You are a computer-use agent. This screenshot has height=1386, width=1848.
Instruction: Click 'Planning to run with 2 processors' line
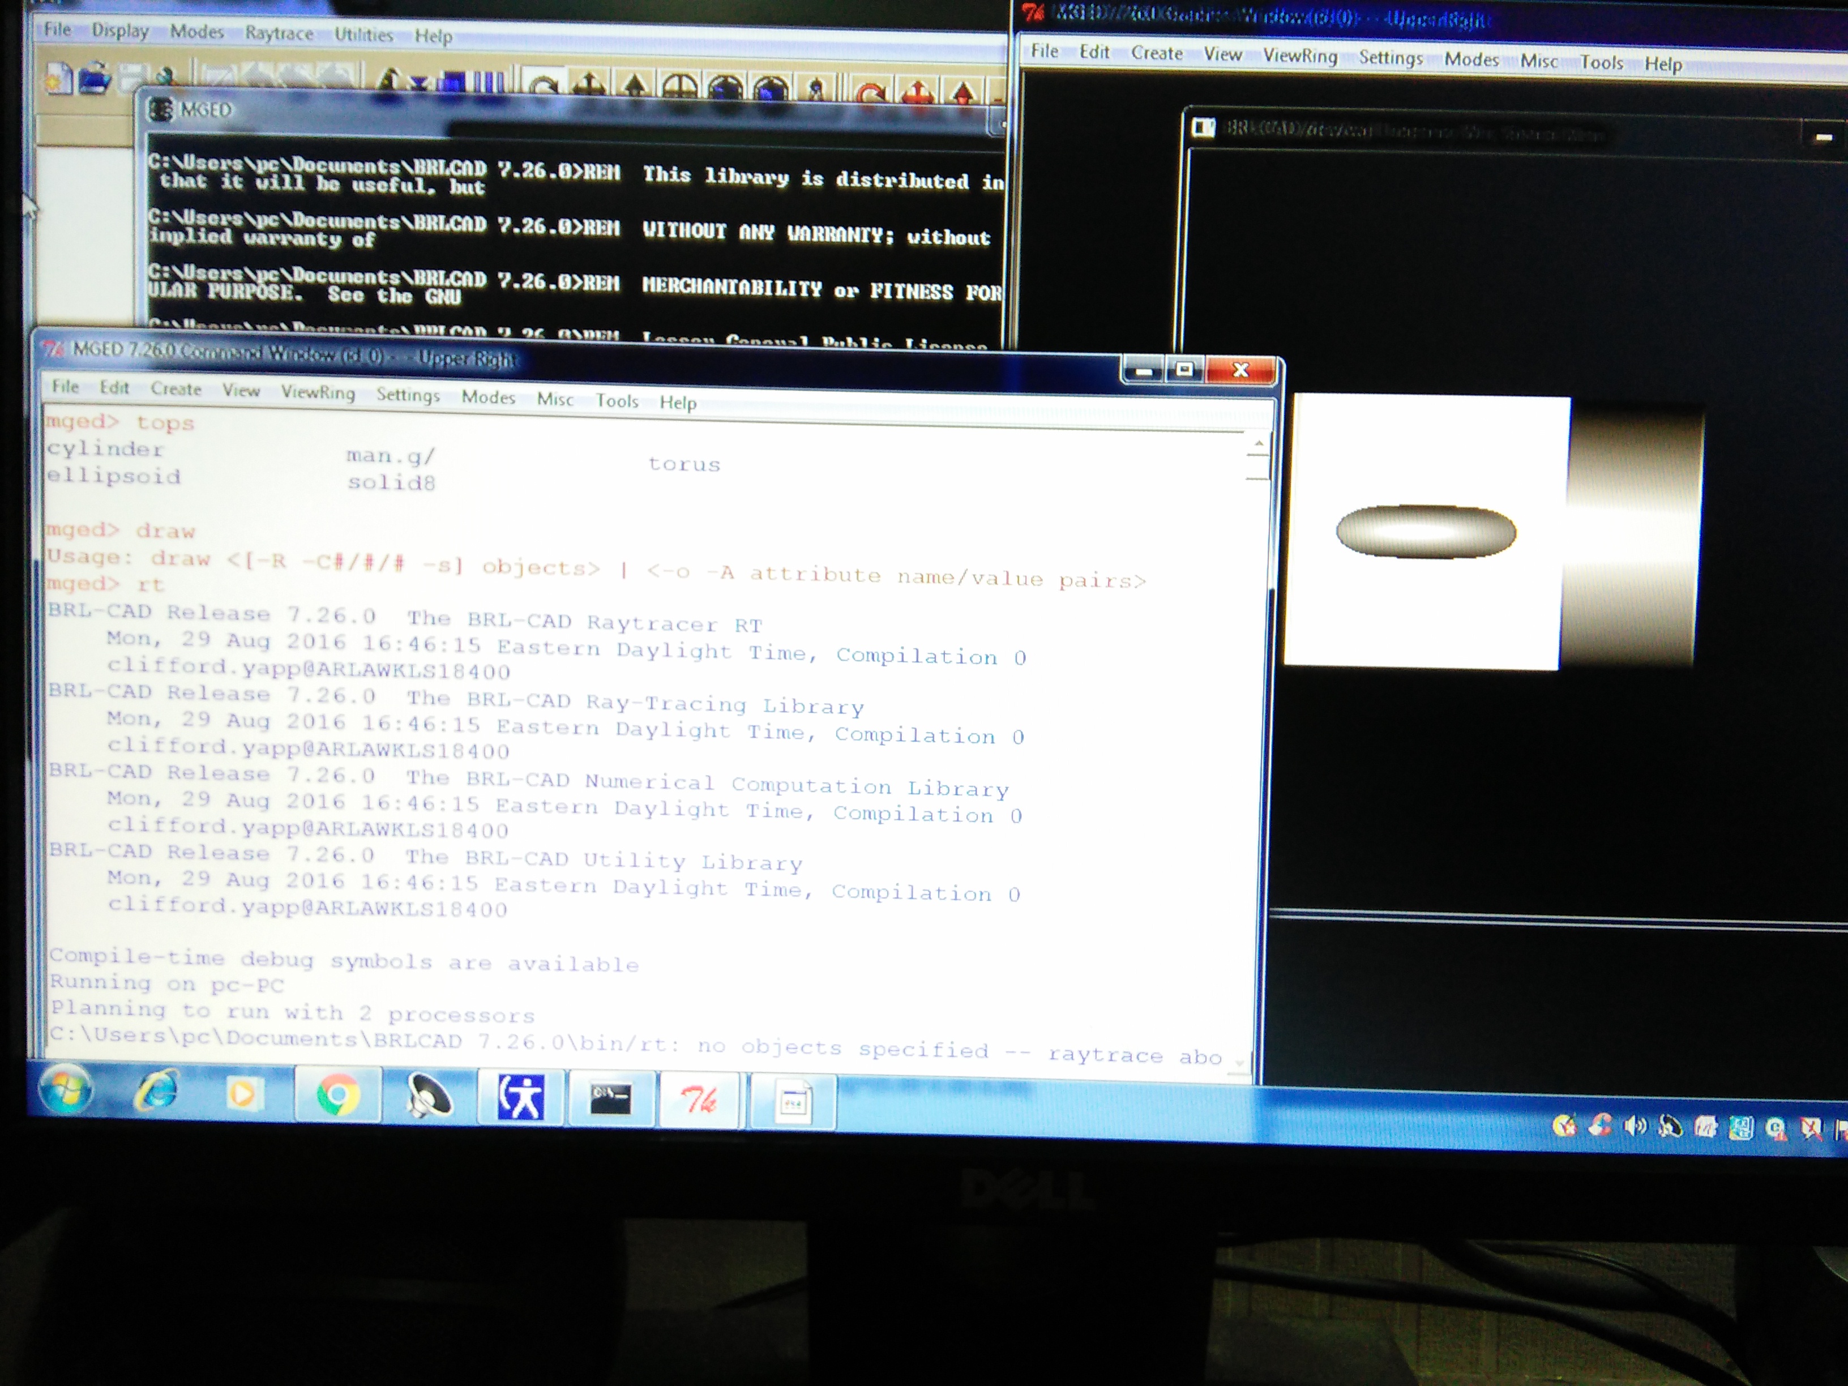292,1012
